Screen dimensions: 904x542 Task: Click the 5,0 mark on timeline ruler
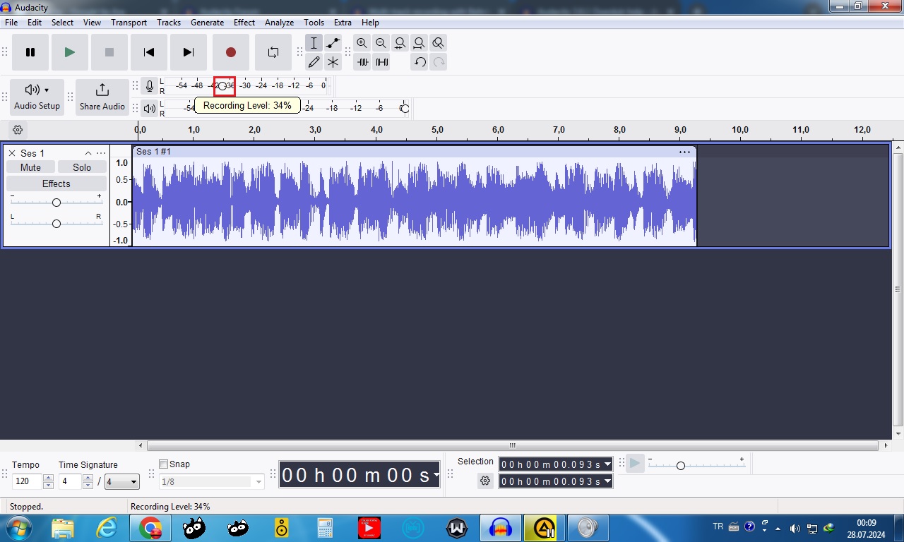point(437,130)
